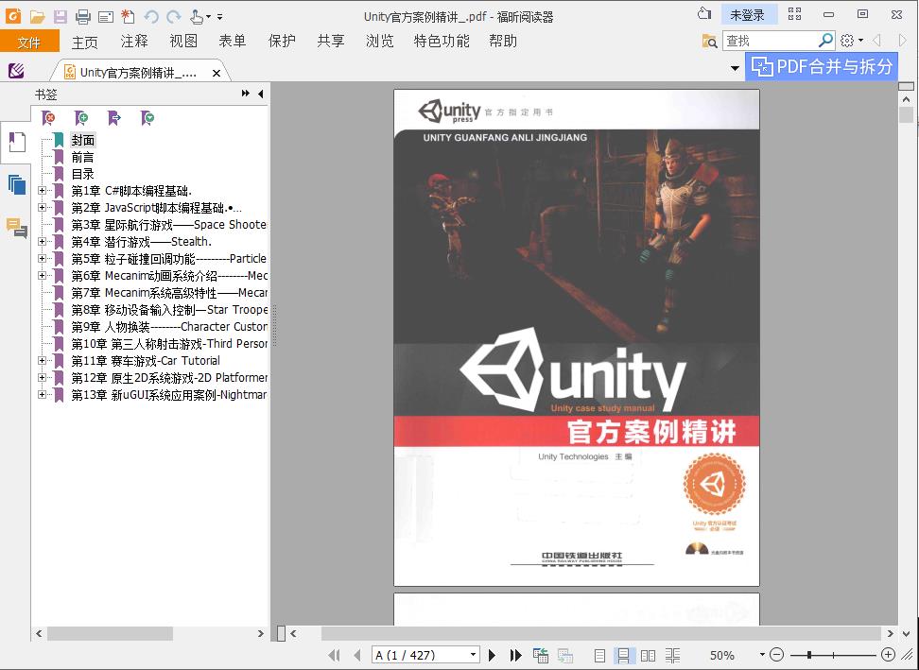The width and height of the screenshot is (919, 670).
Task: Open the comments panel icon
Action: (x=17, y=228)
